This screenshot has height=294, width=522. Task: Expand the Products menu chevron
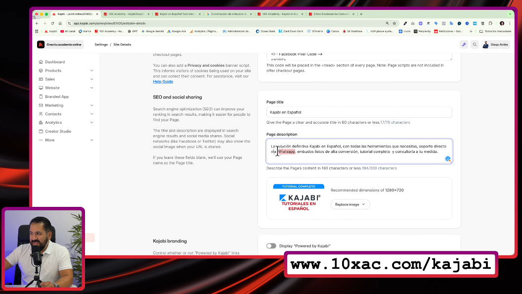(91, 71)
